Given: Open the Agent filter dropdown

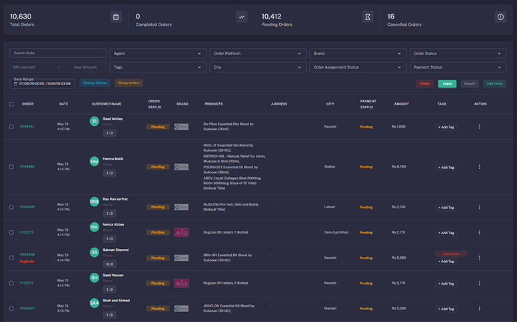Looking at the screenshot, I should [158, 53].
